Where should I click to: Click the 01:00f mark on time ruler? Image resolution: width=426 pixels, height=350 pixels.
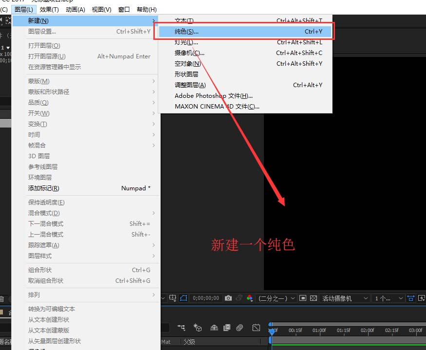(319, 331)
